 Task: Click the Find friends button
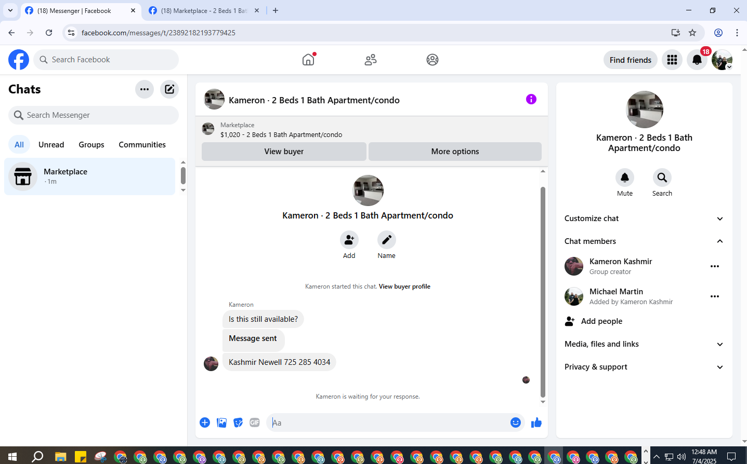pyautogui.click(x=631, y=60)
